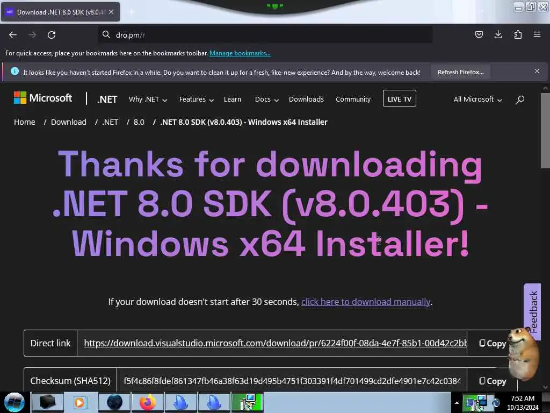
Task: Click the .NET brand link
Action: point(107,99)
